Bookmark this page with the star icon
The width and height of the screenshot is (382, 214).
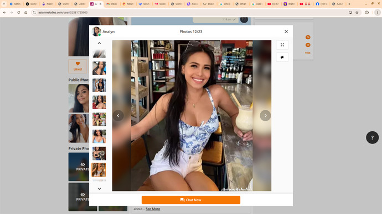pyautogui.click(x=357, y=12)
